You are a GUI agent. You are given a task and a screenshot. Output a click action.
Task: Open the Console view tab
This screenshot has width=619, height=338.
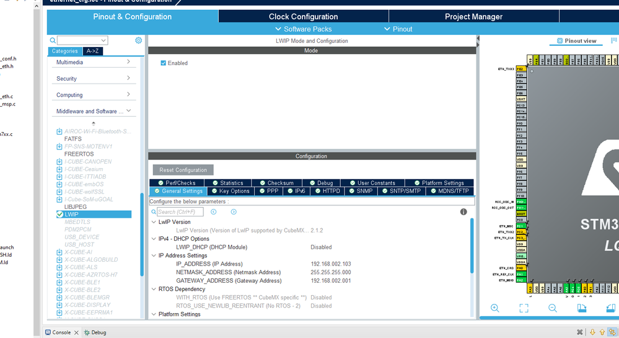pos(61,332)
